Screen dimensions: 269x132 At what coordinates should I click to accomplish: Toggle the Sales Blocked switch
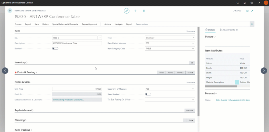tap(148, 94)
